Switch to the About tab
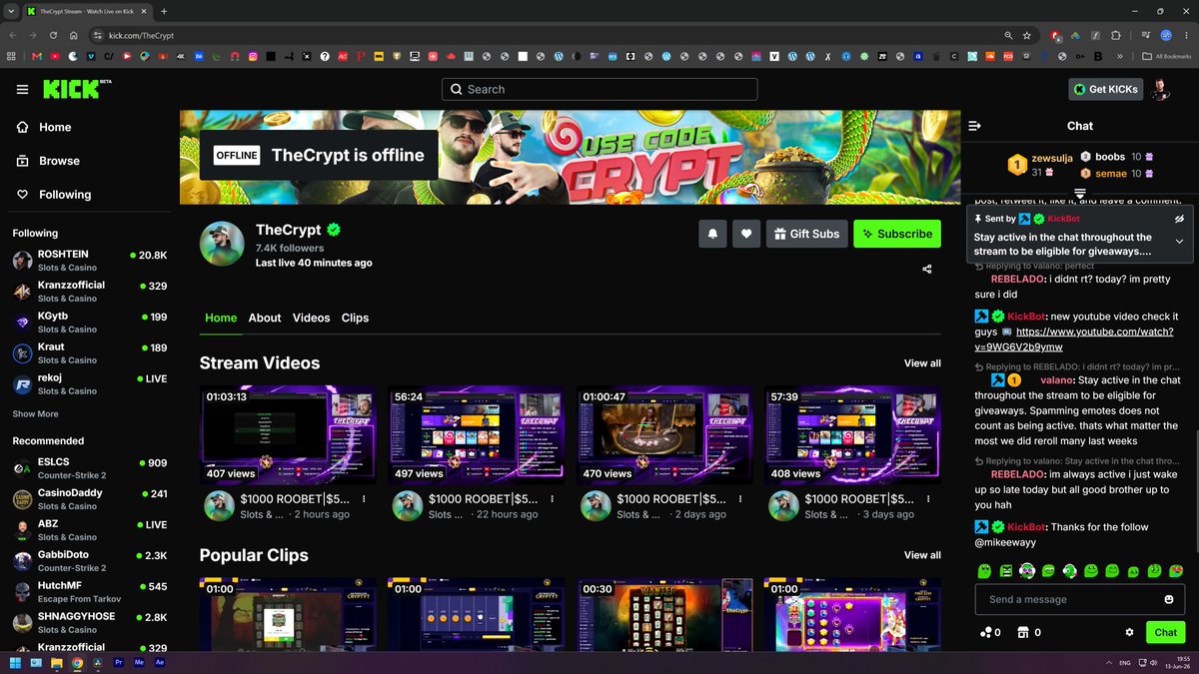Image resolution: width=1199 pixels, height=674 pixels. click(x=265, y=318)
